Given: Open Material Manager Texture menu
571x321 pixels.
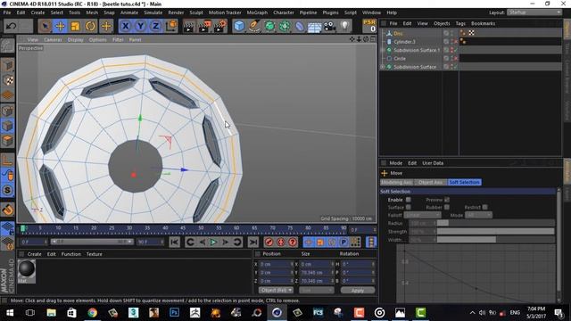Looking at the screenshot, I should point(94,254).
